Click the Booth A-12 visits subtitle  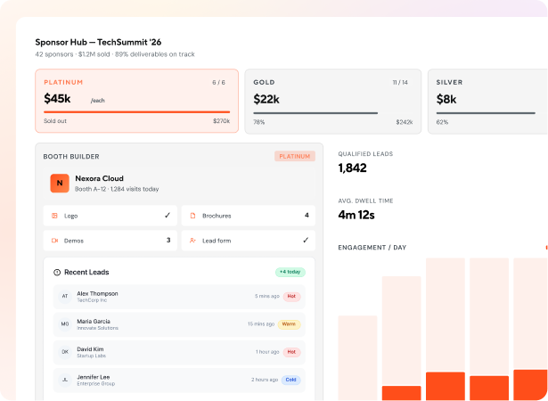tap(117, 189)
